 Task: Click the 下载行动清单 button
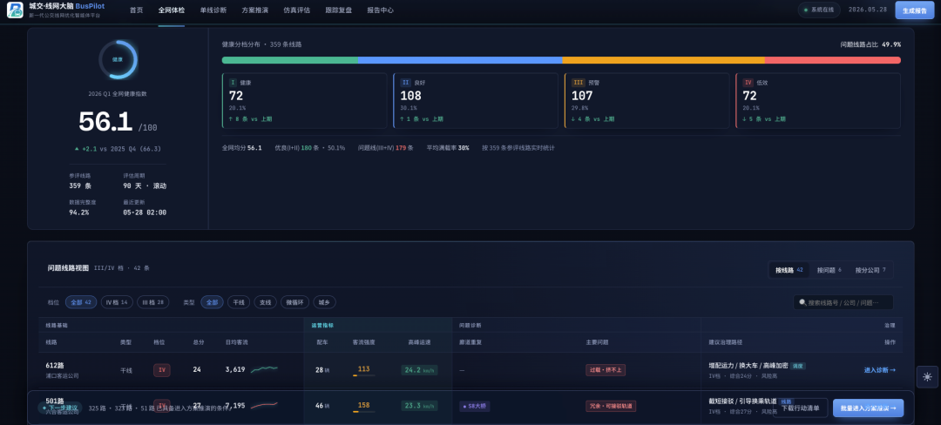pyautogui.click(x=800, y=408)
